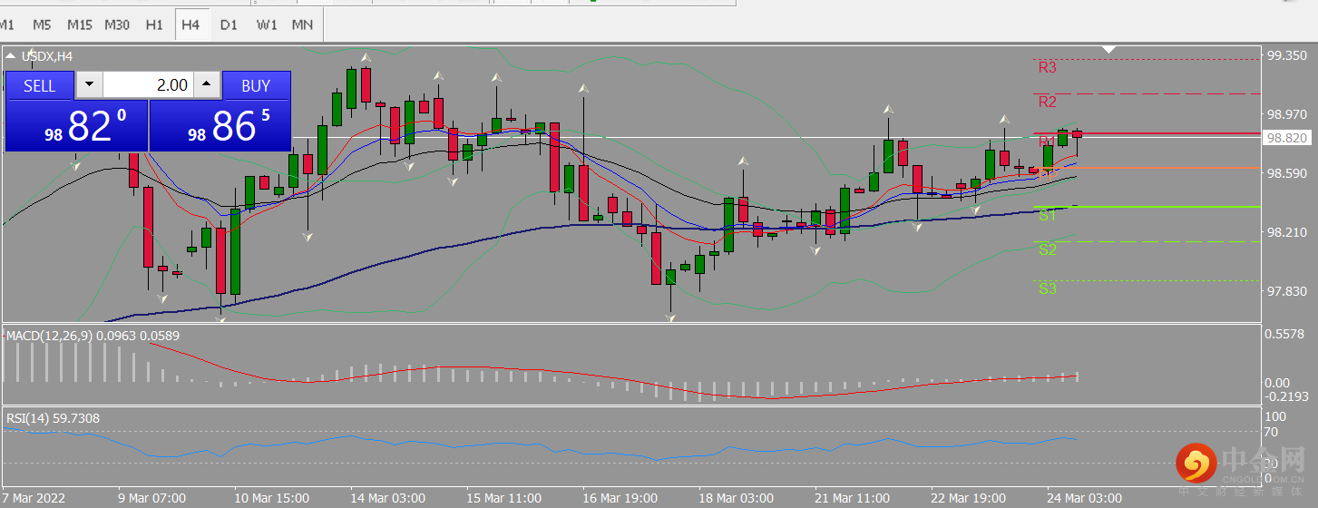Select the active H4 timeframe
Viewport: 1318px width, 508px height.
(x=190, y=24)
